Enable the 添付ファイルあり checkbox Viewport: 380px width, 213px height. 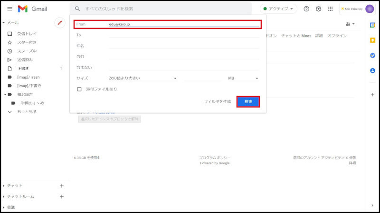click(x=79, y=89)
